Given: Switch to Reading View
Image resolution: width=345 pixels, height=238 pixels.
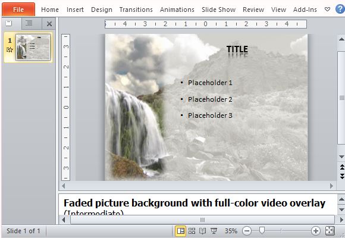Looking at the screenshot, I should click(x=202, y=231).
